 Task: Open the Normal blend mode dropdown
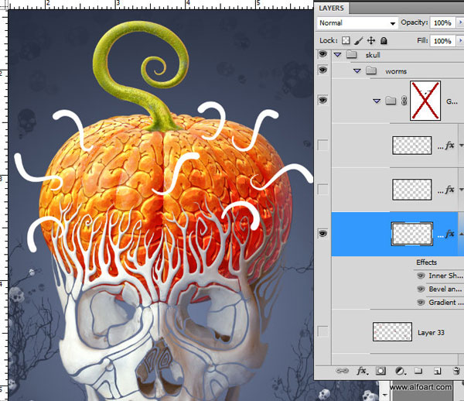click(x=357, y=23)
